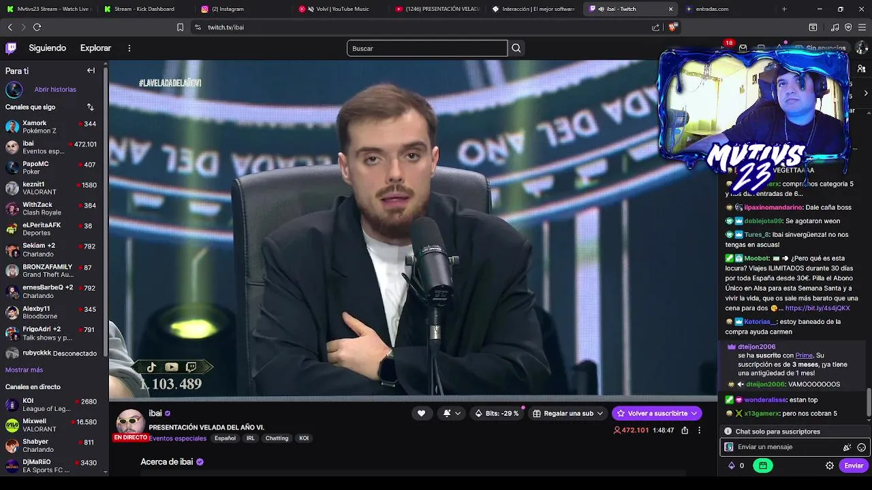Open the Brave Shields lion icon

click(672, 27)
